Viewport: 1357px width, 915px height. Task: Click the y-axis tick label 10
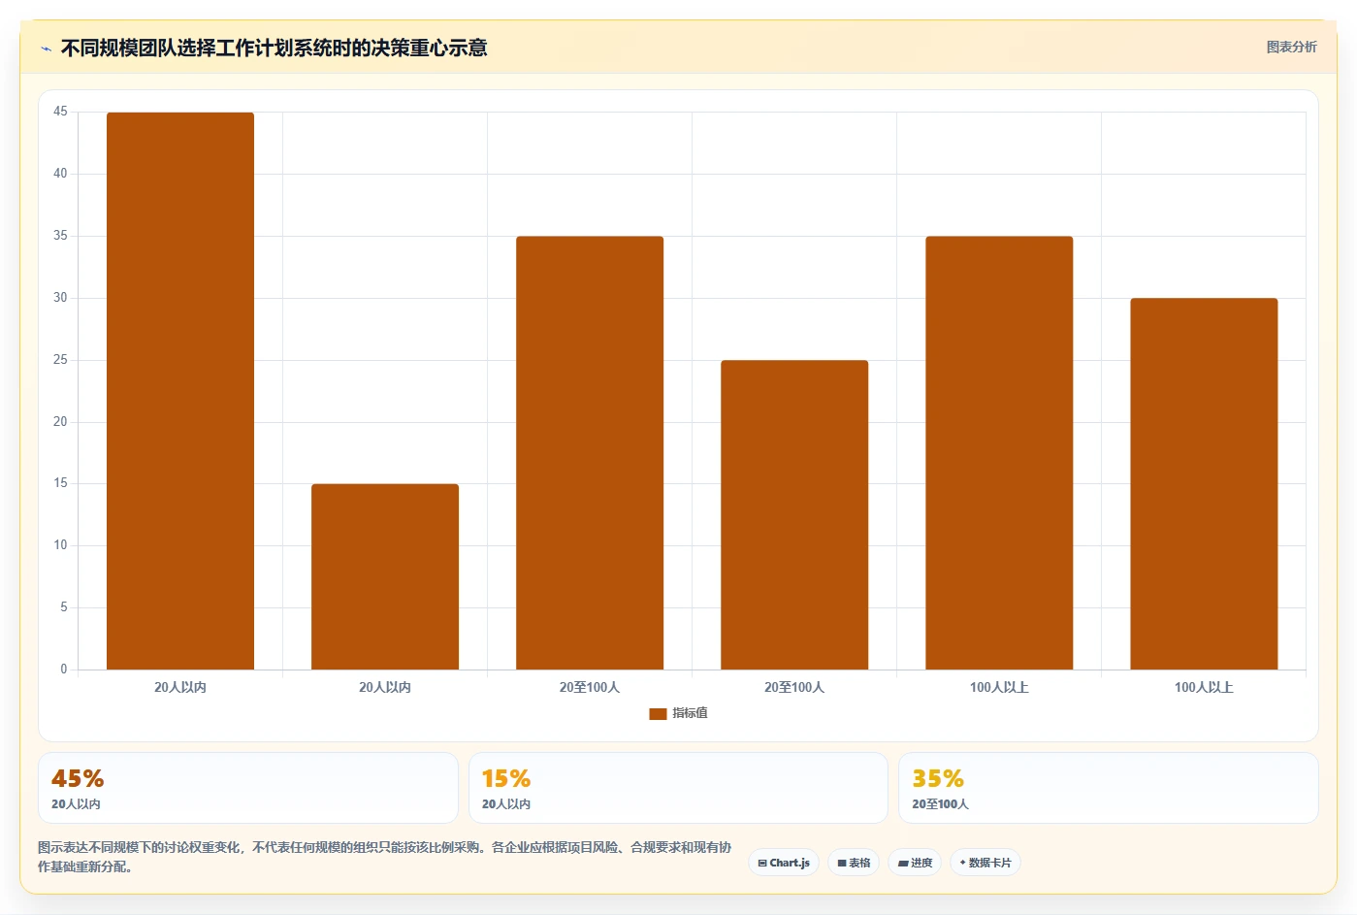point(60,545)
